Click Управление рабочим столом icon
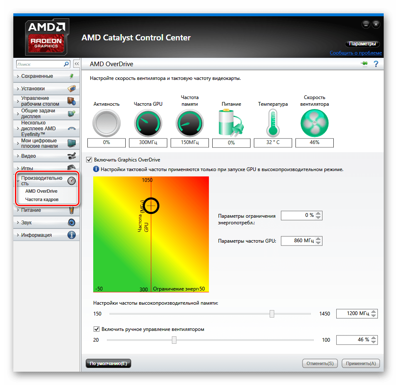397x385 pixels. 72,101
